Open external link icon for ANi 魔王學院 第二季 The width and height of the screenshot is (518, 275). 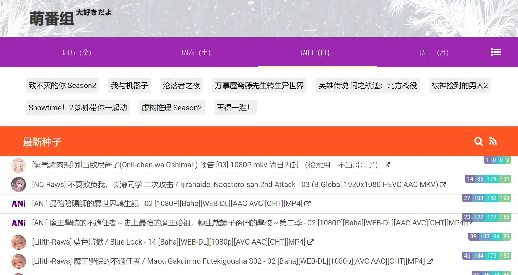click(470, 223)
